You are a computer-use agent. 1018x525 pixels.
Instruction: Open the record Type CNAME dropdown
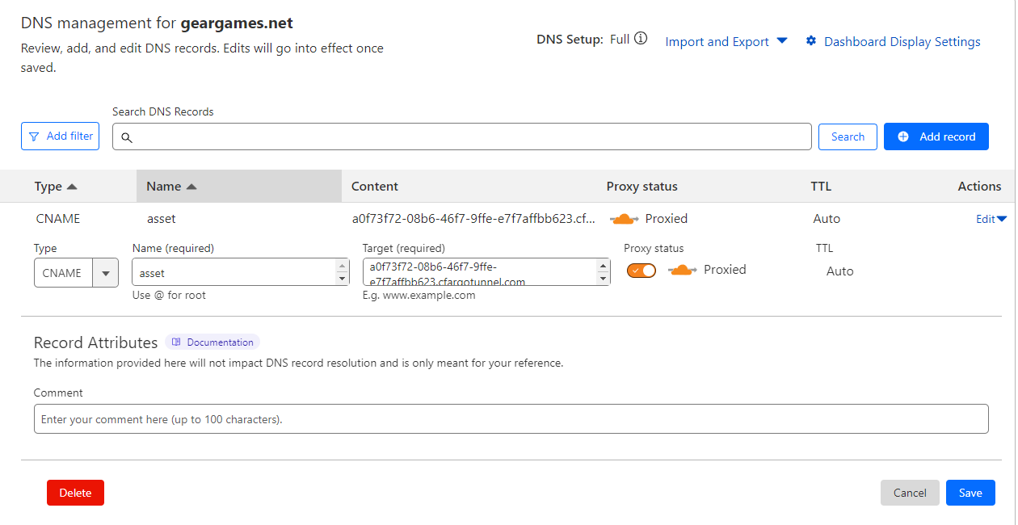(105, 273)
